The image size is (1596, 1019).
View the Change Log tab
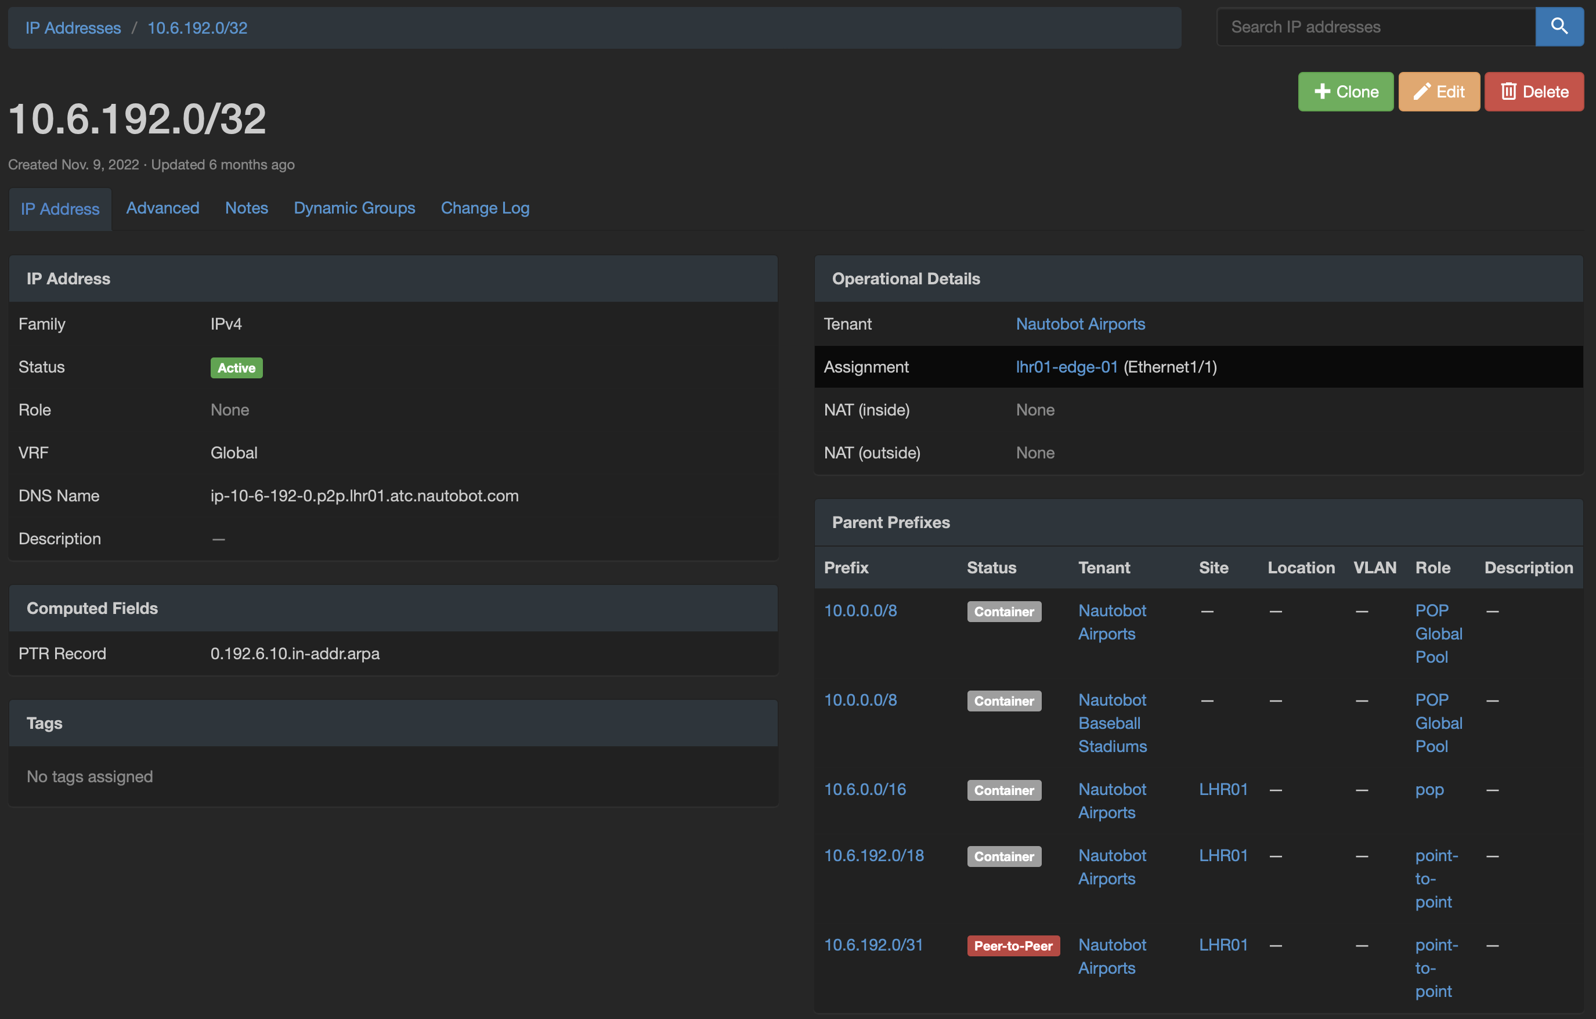485,208
